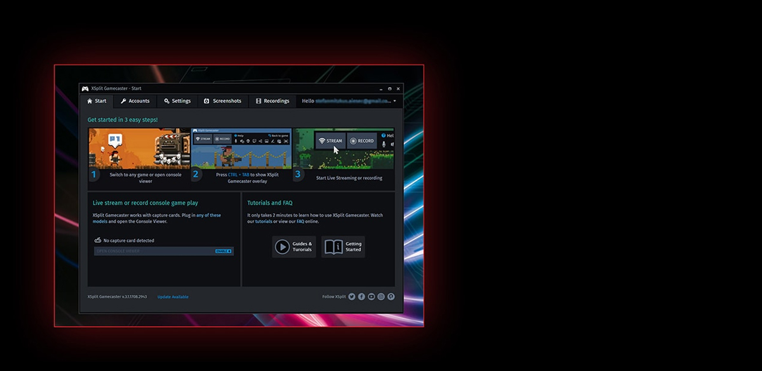Click the Update Available link
Screen dimensions: 762x371
click(x=172, y=297)
